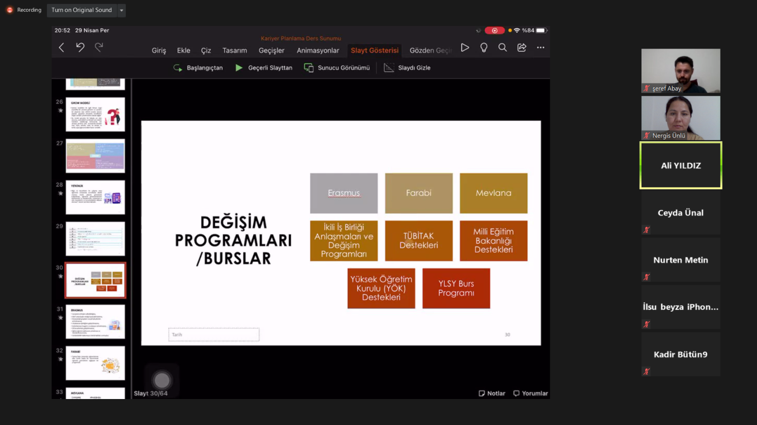This screenshot has height=425, width=757.
Task: Click the round assistive touch button
Action: (x=162, y=380)
